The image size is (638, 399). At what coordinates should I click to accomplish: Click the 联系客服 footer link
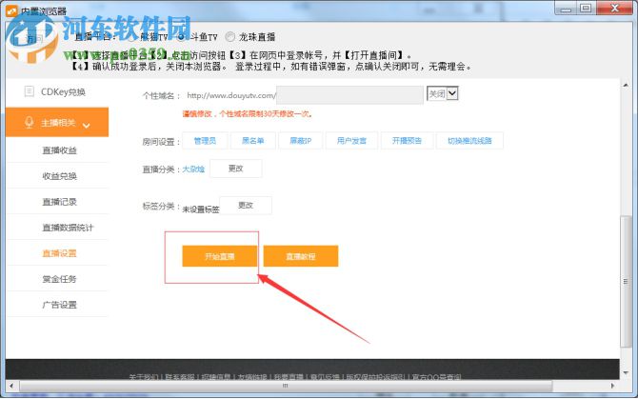pyautogui.click(x=180, y=377)
